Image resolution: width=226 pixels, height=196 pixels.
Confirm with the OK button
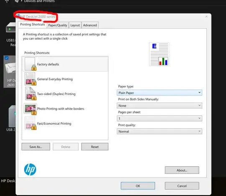138,186
